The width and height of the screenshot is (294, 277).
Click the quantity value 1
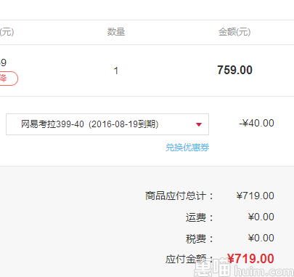coord(116,71)
